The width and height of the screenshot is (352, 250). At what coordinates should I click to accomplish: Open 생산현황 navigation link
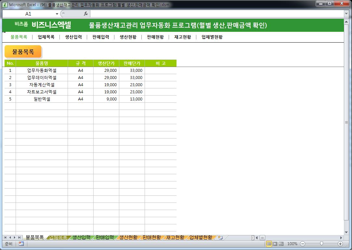click(x=128, y=37)
